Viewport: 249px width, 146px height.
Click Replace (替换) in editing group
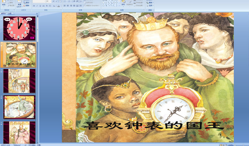point(150,3)
